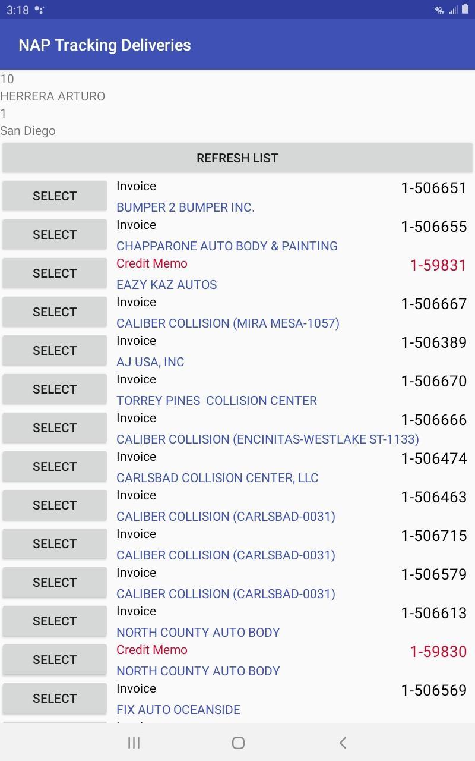This screenshot has width=475, height=761.
Task: Tap credit memo number 1-59830
Action: (x=438, y=652)
